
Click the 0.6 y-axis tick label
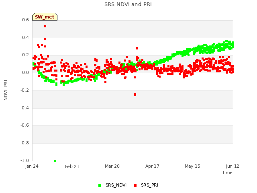[x=25, y=20]
